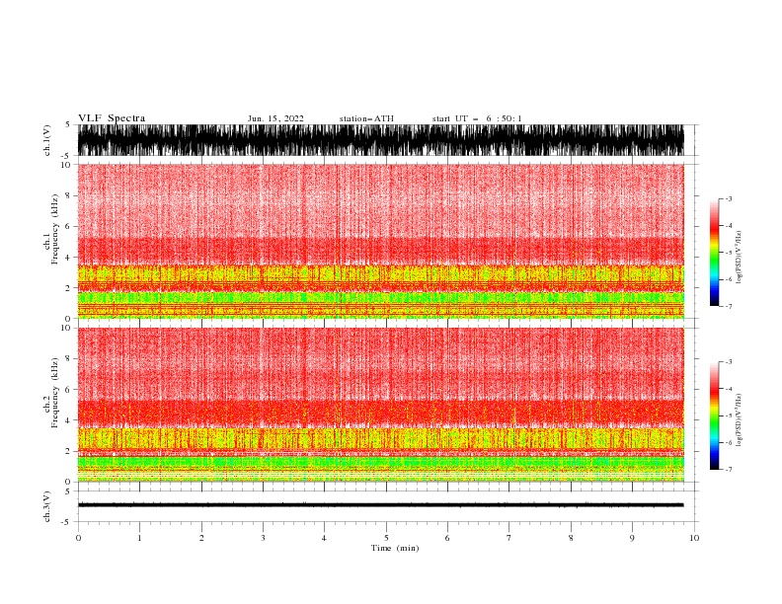Screen dimensions: 782x604
Task: Click the "10" frequency tick on ch.2 axis
Action: click(x=67, y=328)
